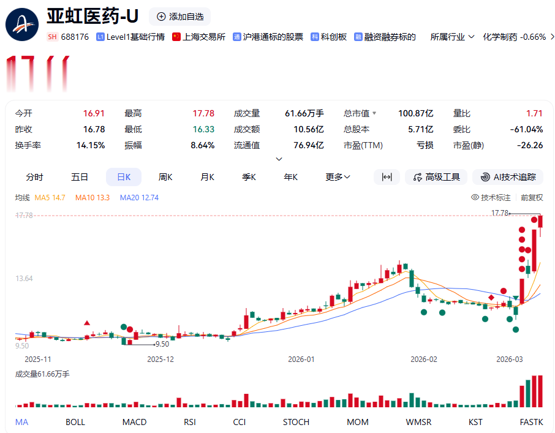Viewport: 555px width, 433px height.
Task: Select the MOM indicator tab
Action: [358, 422]
